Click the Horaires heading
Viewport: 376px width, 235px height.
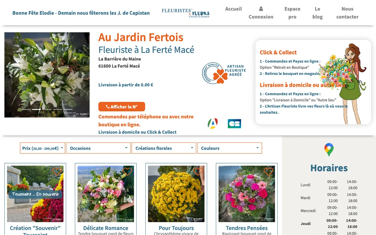(x=329, y=168)
